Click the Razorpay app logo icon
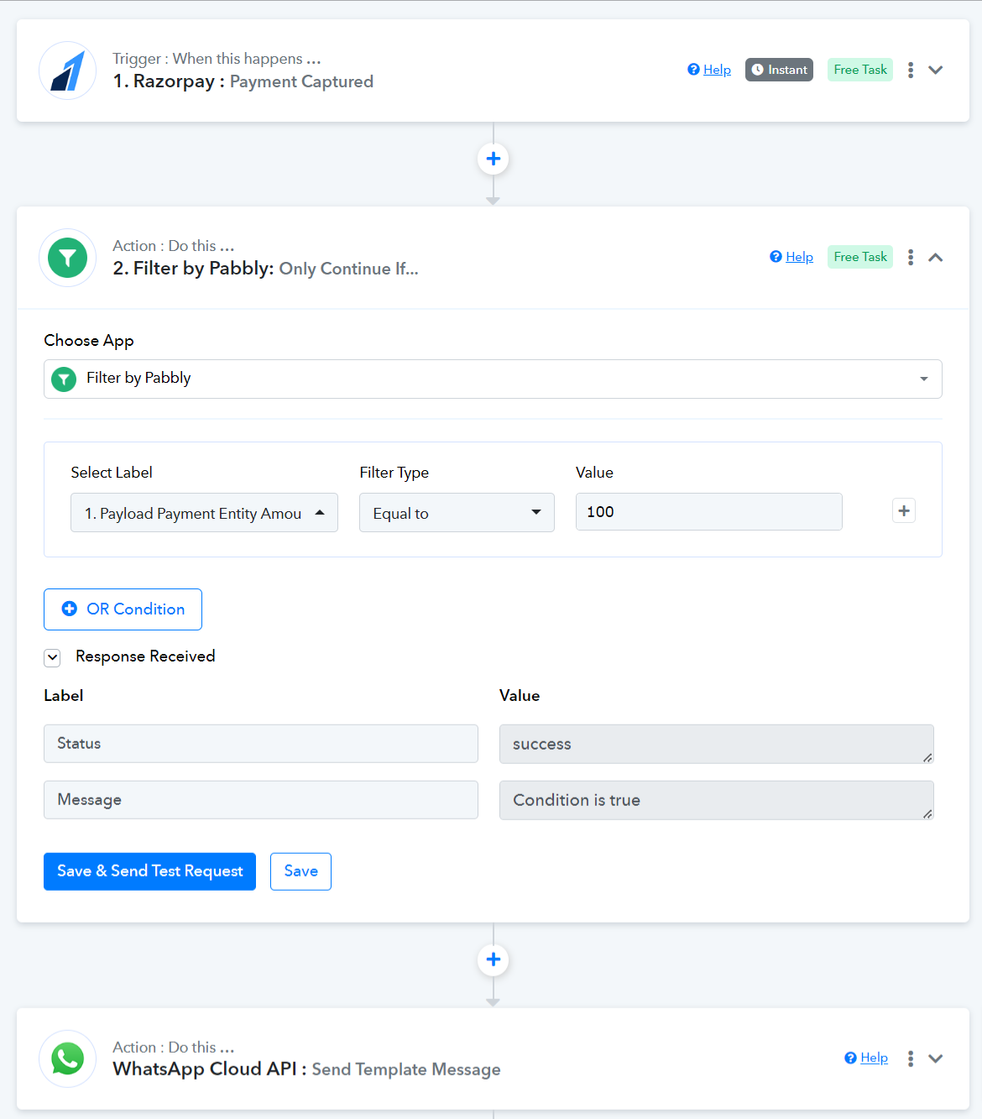Screen dimensions: 982x1119 [68, 71]
